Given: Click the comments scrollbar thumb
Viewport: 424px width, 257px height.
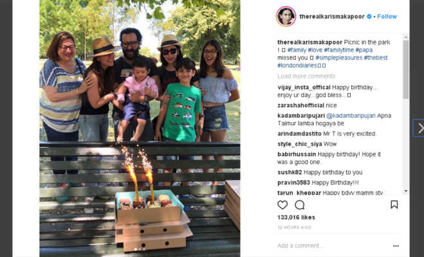Looking at the screenshot, I should (x=405, y=69).
